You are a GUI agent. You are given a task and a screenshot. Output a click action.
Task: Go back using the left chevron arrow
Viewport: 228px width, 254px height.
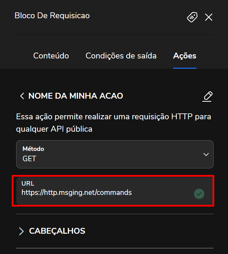[x=22, y=96]
